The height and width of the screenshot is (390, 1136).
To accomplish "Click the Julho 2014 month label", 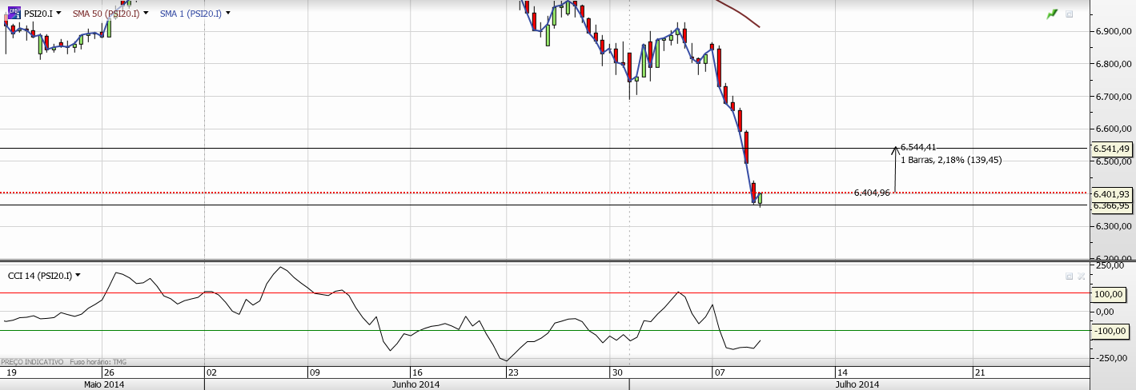I will point(857,384).
